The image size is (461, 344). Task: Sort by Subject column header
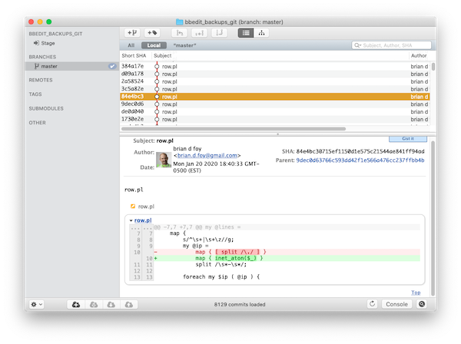(x=162, y=55)
